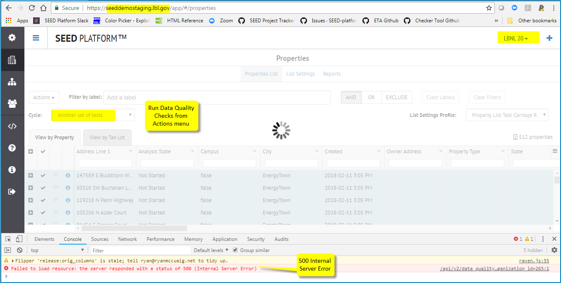Open the building inventory sidebar icon
This screenshot has height=283, width=561.
click(x=12, y=59)
